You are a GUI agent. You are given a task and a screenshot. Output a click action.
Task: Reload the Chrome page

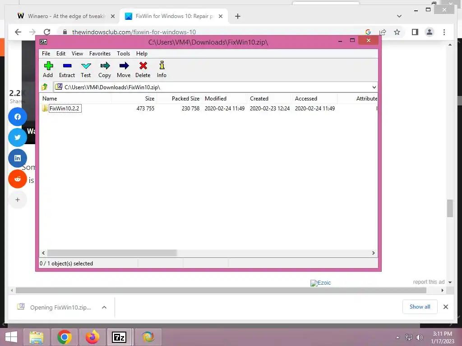point(47,32)
